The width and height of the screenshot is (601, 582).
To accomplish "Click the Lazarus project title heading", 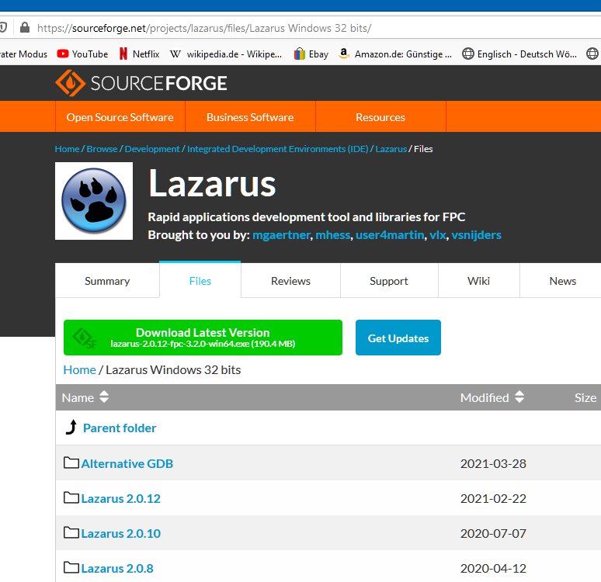I will tap(212, 184).
